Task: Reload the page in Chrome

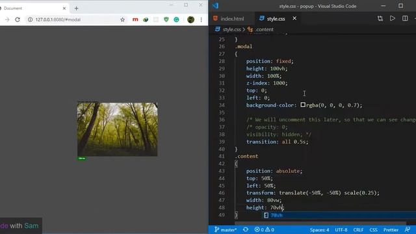Action: point(18,19)
